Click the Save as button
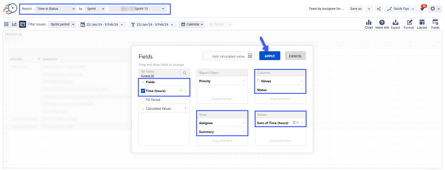445x170 pixels. [x=356, y=9]
